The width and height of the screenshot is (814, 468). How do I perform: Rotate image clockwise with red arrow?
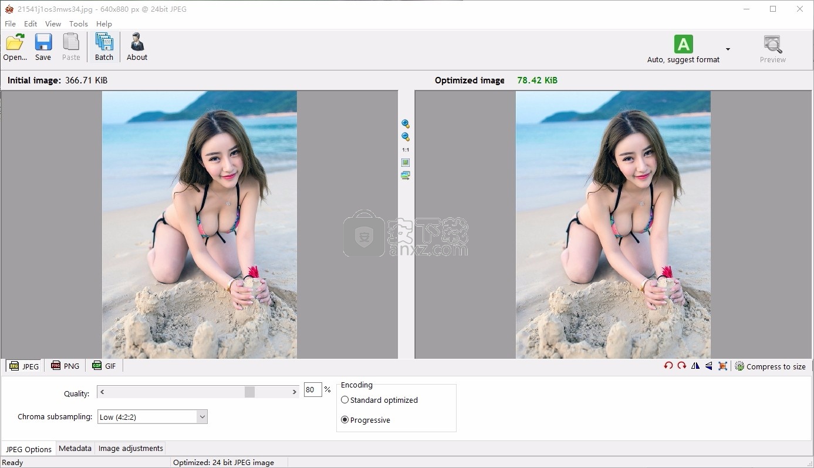pyautogui.click(x=682, y=366)
